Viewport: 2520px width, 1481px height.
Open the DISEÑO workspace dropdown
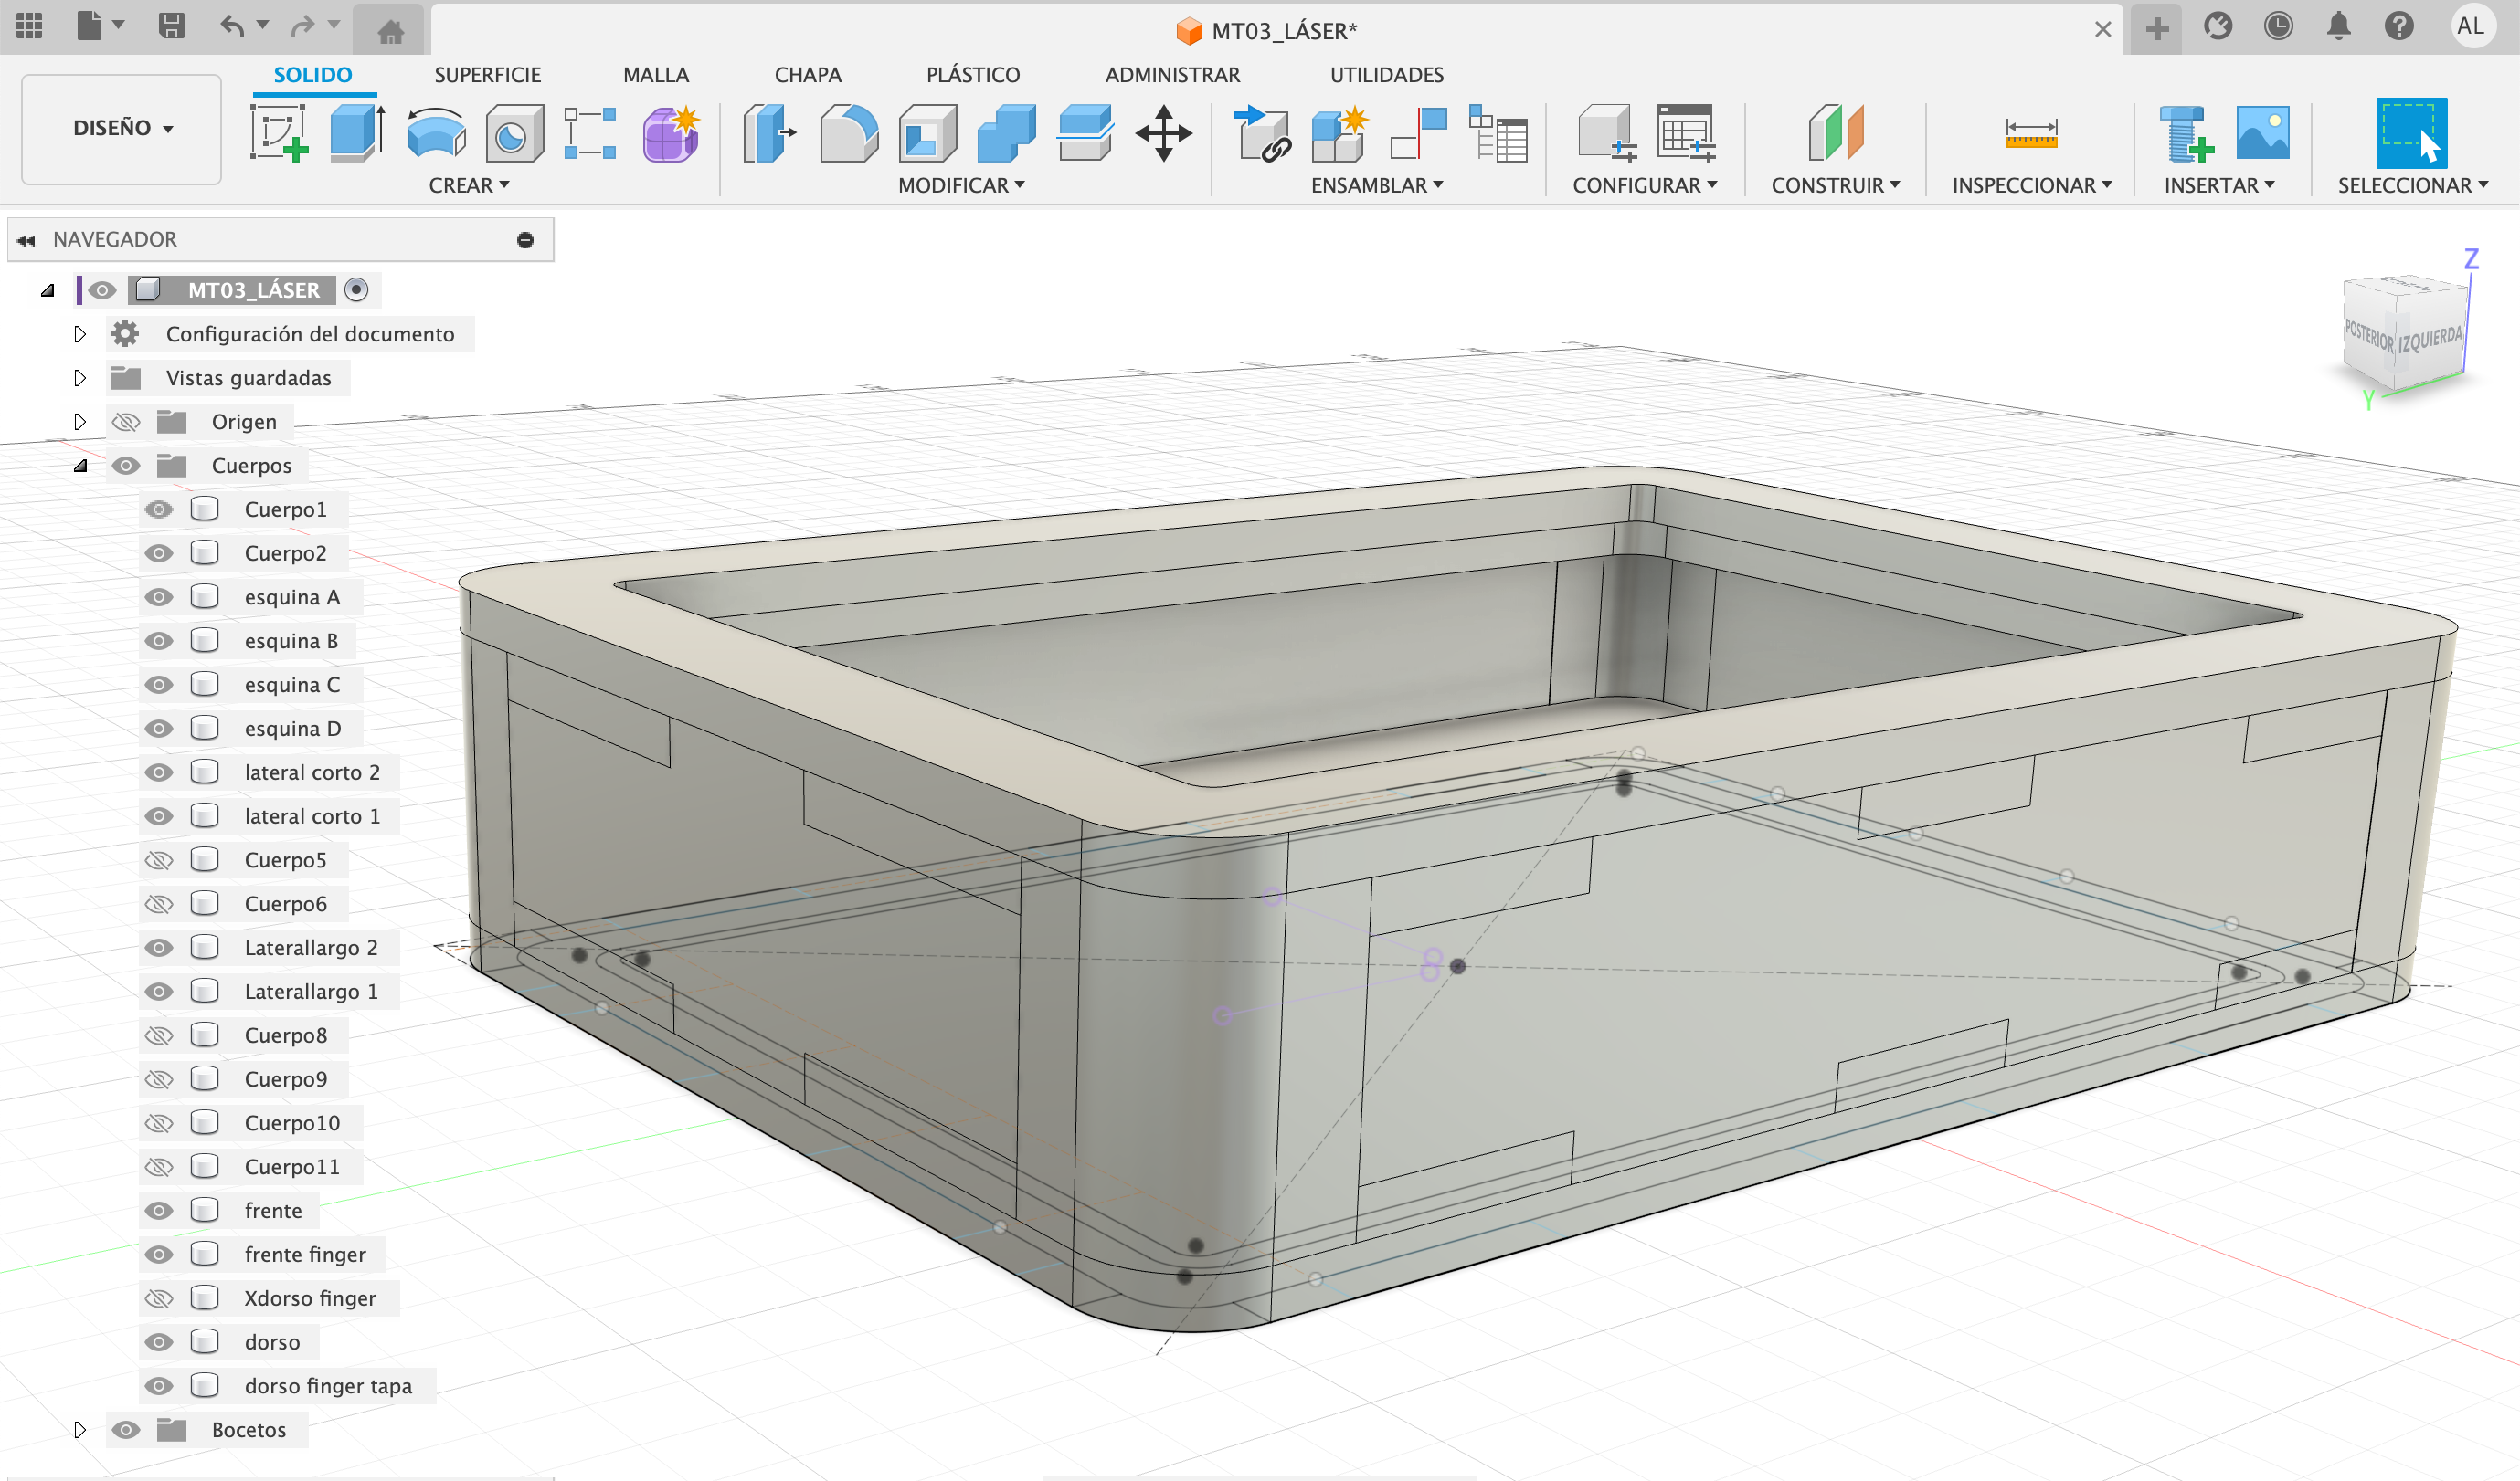(x=122, y=128)
